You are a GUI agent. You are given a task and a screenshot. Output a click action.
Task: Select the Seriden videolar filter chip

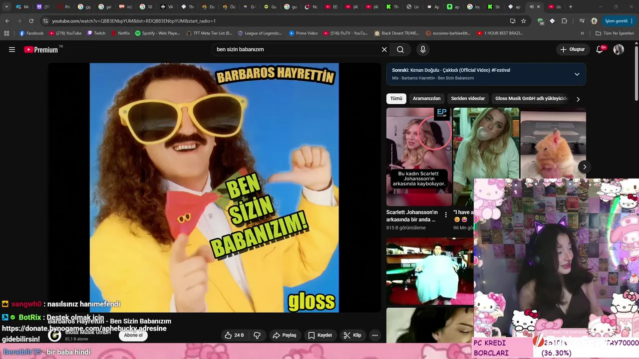click(468, 99)
